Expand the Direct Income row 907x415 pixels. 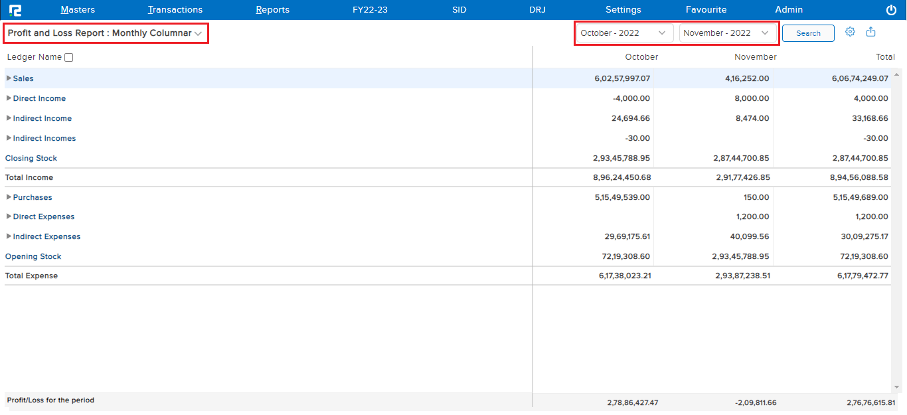pyautogui.click(x=9, y=98)
